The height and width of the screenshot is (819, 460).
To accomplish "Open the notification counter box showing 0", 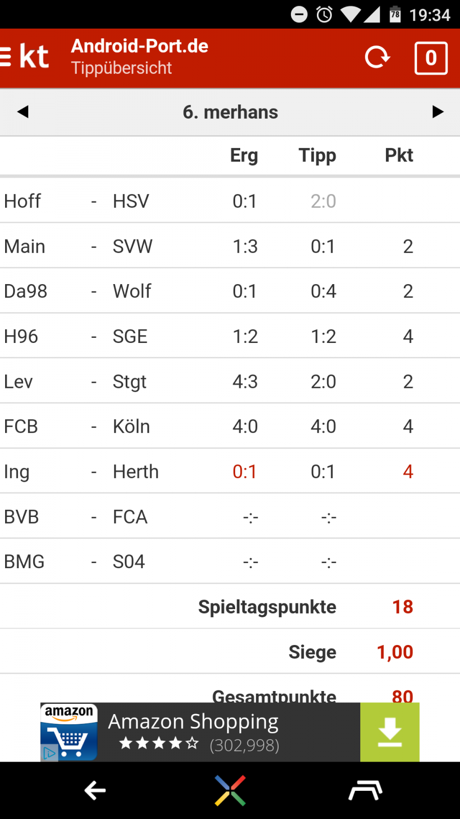I will click(x=430, y=58).
